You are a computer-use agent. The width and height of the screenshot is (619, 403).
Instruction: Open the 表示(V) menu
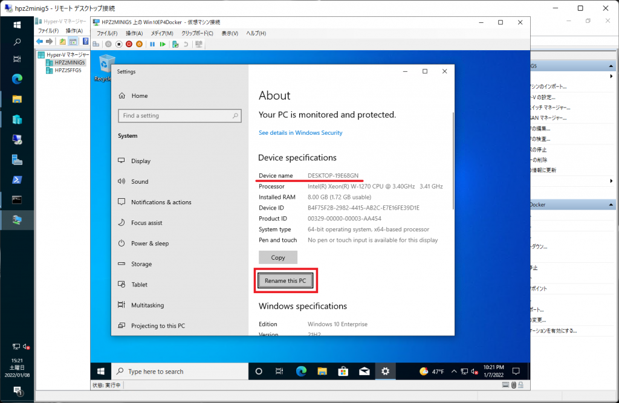pyautogui.click(x=230, y=34)
